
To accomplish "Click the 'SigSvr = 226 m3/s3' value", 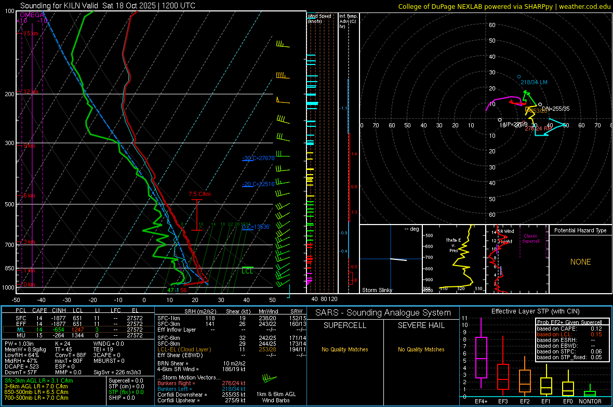I will [x=117, y=372].
